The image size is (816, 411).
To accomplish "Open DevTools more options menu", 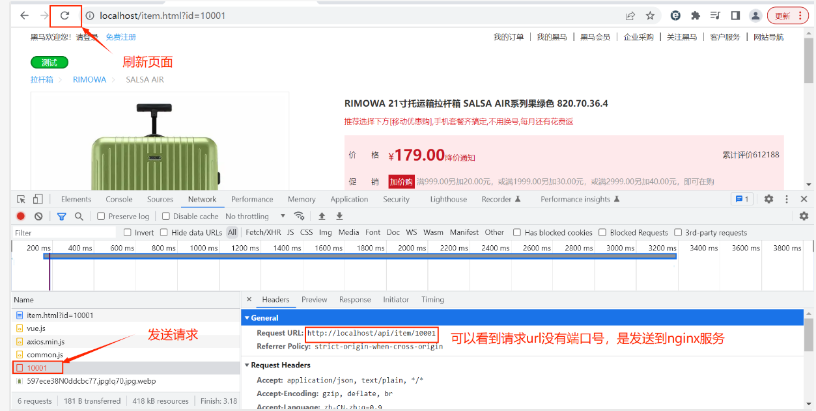I will [787, 199].
